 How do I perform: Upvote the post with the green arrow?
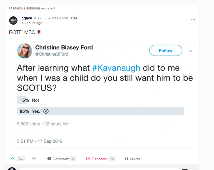(12, 159)
